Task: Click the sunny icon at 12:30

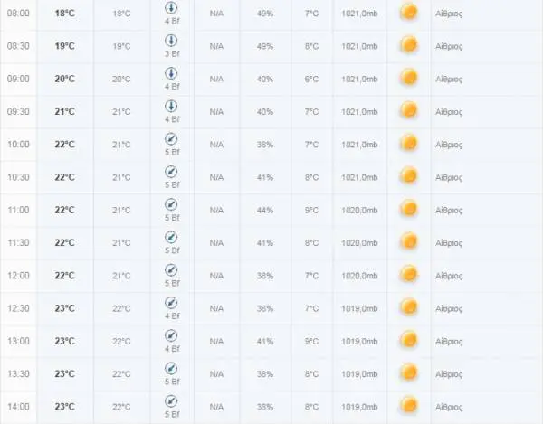Action: 409,307
